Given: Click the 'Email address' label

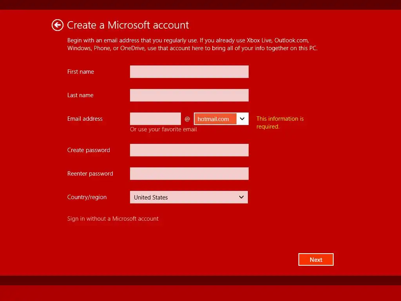Looking at the screenshot, I should click(85, 119).
